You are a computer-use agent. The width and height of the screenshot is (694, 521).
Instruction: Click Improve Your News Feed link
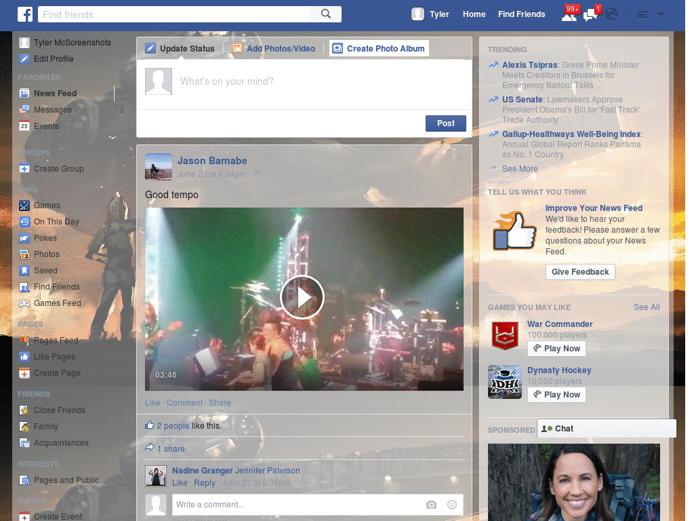click(594, 208)
